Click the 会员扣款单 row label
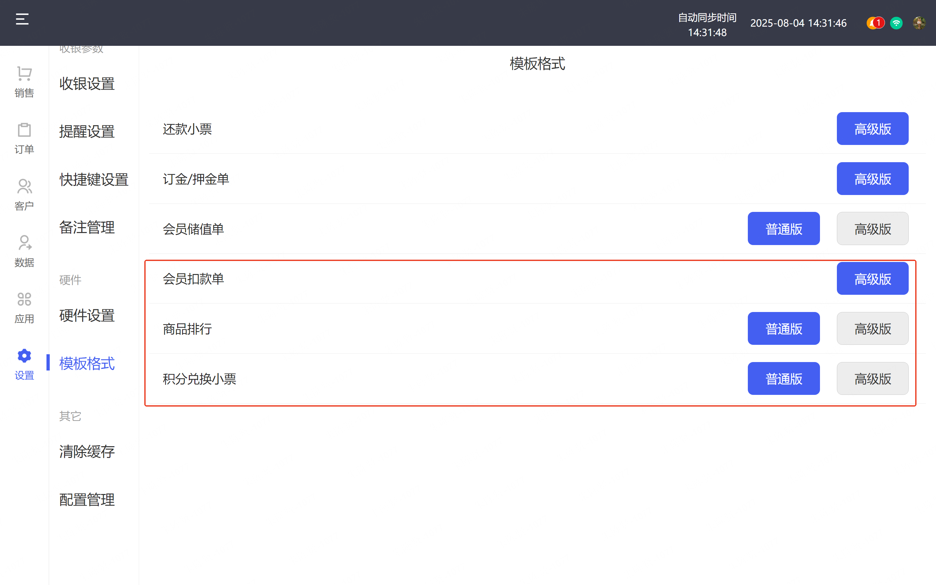The image size is (936, 585). [193, 279]
